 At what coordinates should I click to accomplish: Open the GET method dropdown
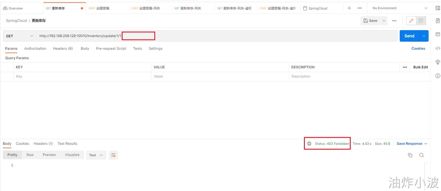coord(20,36)
